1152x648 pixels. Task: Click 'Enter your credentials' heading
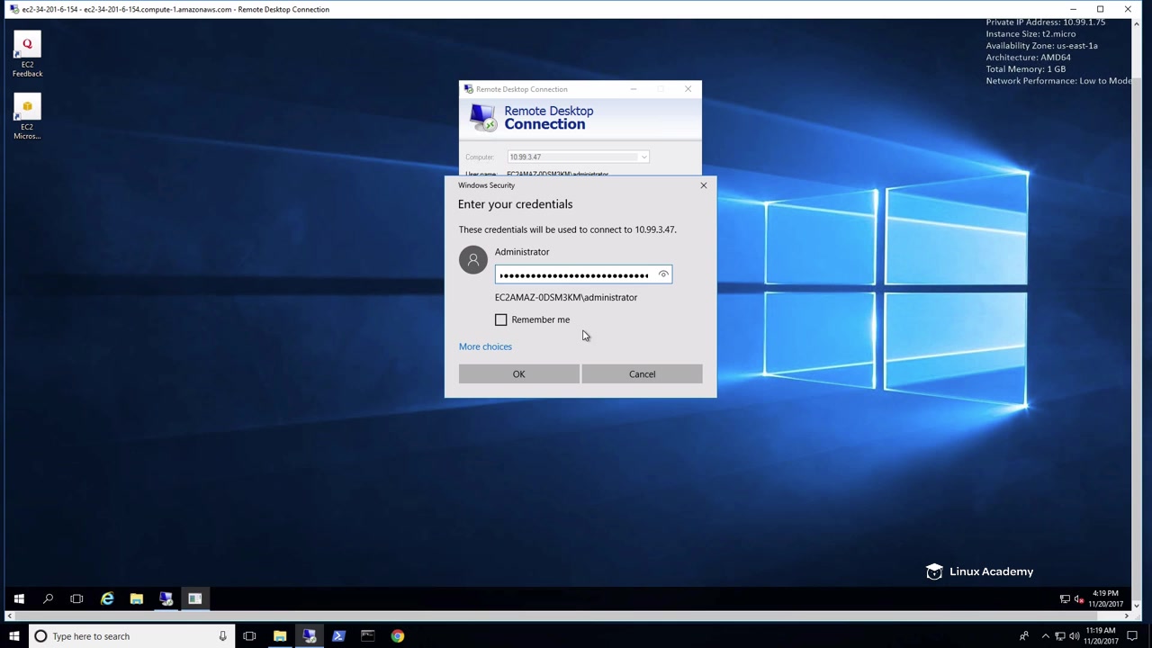coord(515,204)
